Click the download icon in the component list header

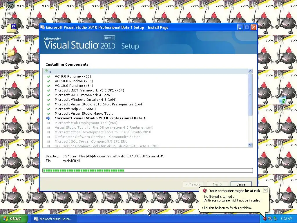[x=48, y=71]
